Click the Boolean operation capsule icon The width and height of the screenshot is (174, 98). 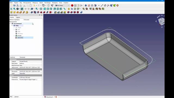81,12
